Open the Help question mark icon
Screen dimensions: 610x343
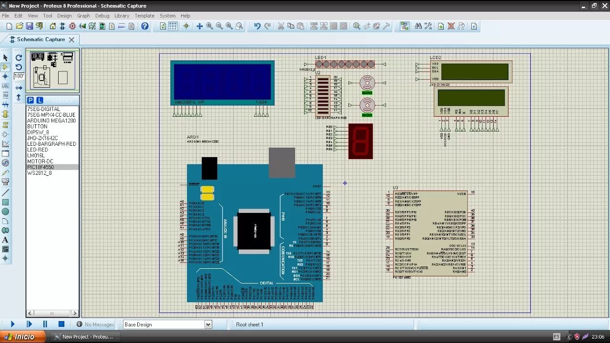pyautogui.click(x=145, y=26)
